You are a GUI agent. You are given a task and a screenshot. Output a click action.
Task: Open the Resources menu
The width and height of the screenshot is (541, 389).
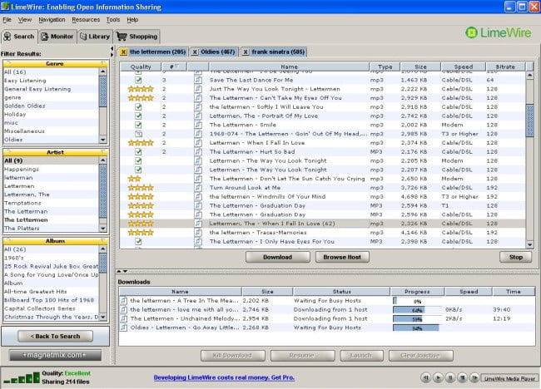tap(86, 20)
